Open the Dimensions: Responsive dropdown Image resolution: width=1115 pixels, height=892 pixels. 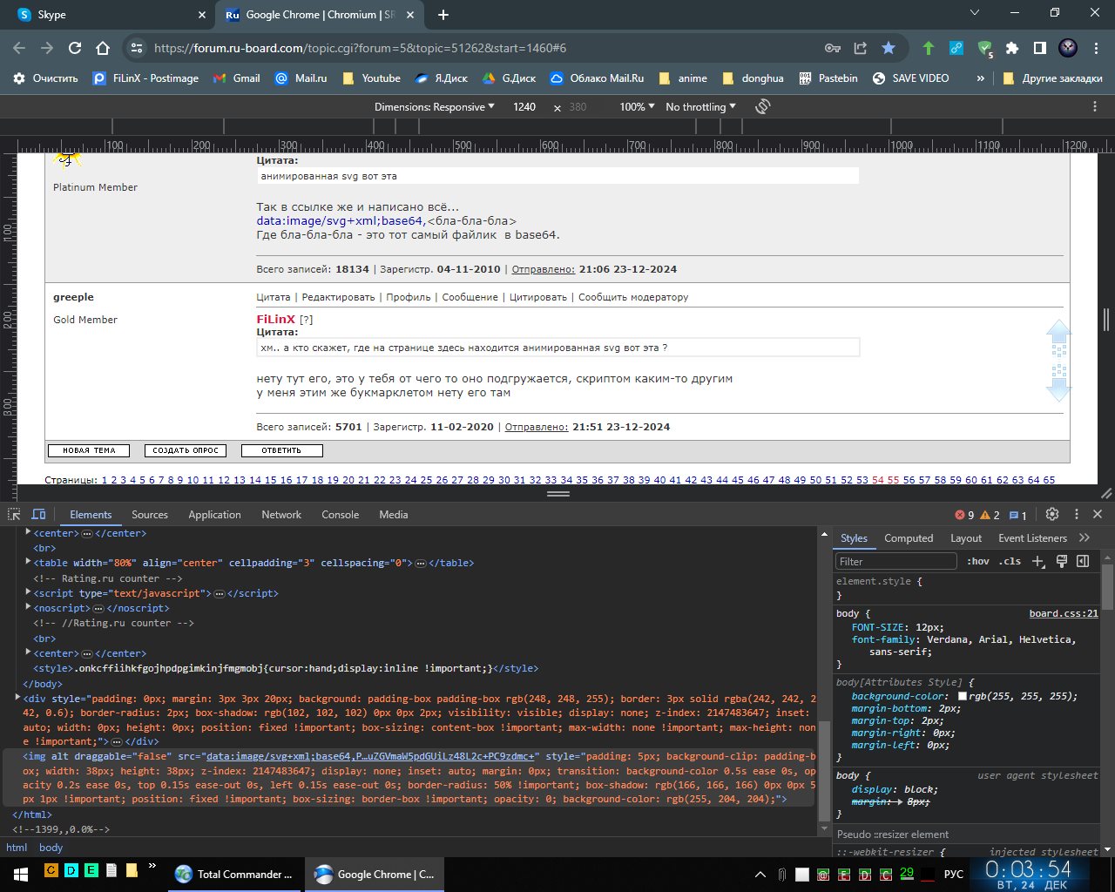click(x=434, y=106)
